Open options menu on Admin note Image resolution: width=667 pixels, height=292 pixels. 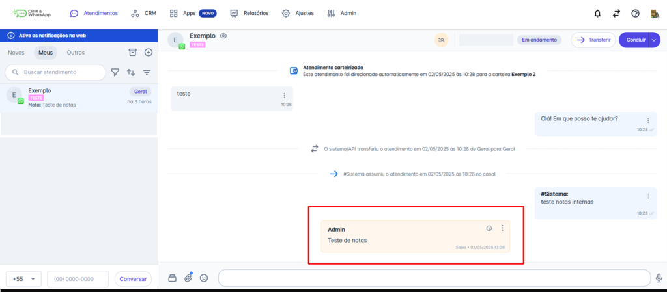click(x=502, y=228)
